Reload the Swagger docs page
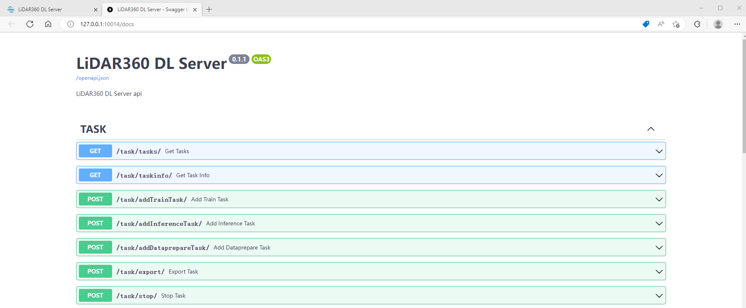746x308 pixels. click(30, 24)
